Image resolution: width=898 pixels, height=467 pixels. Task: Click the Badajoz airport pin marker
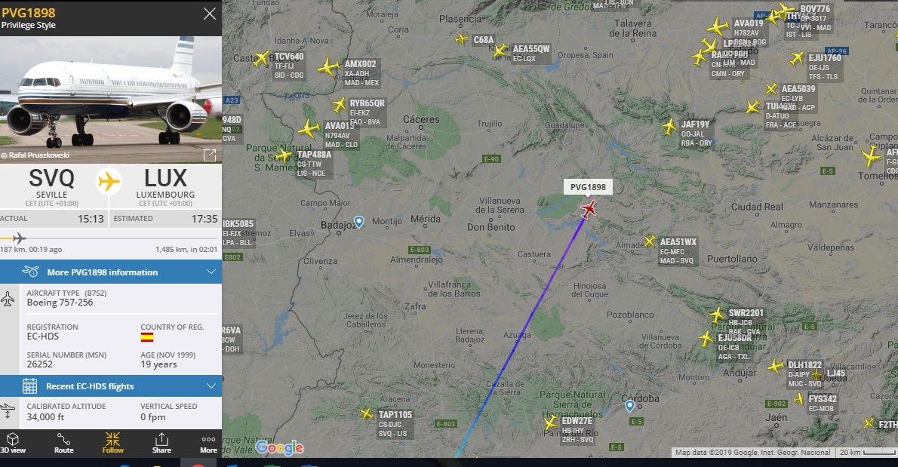(359, 222)
